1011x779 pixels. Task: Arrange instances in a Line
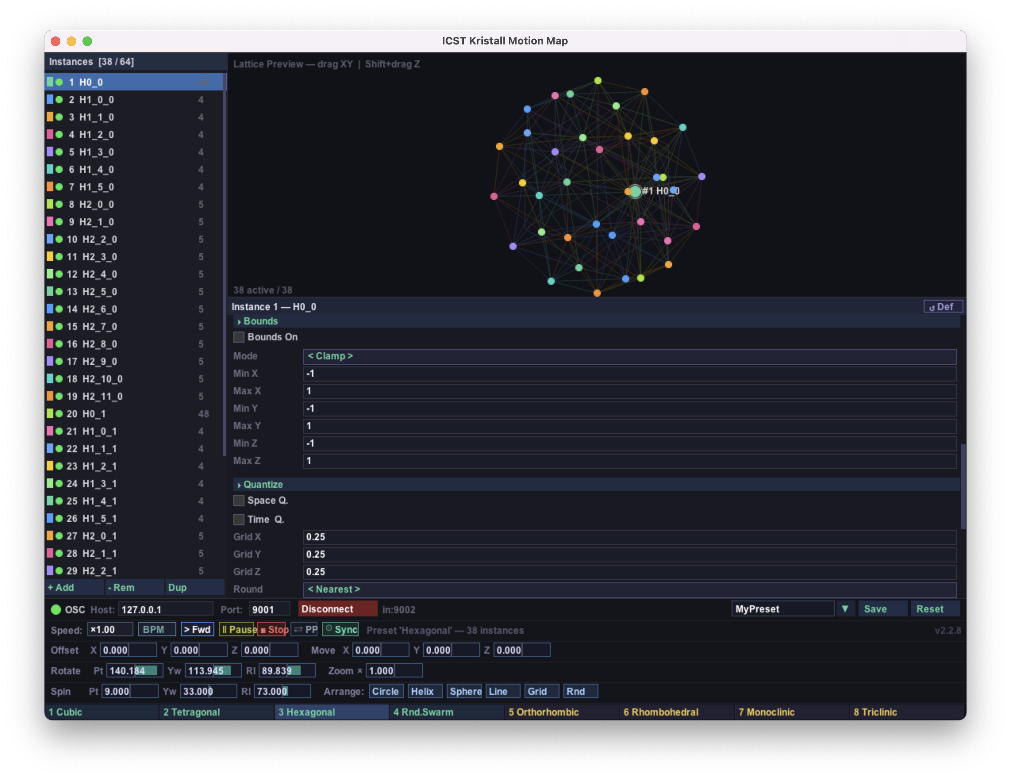coord(503,691)
